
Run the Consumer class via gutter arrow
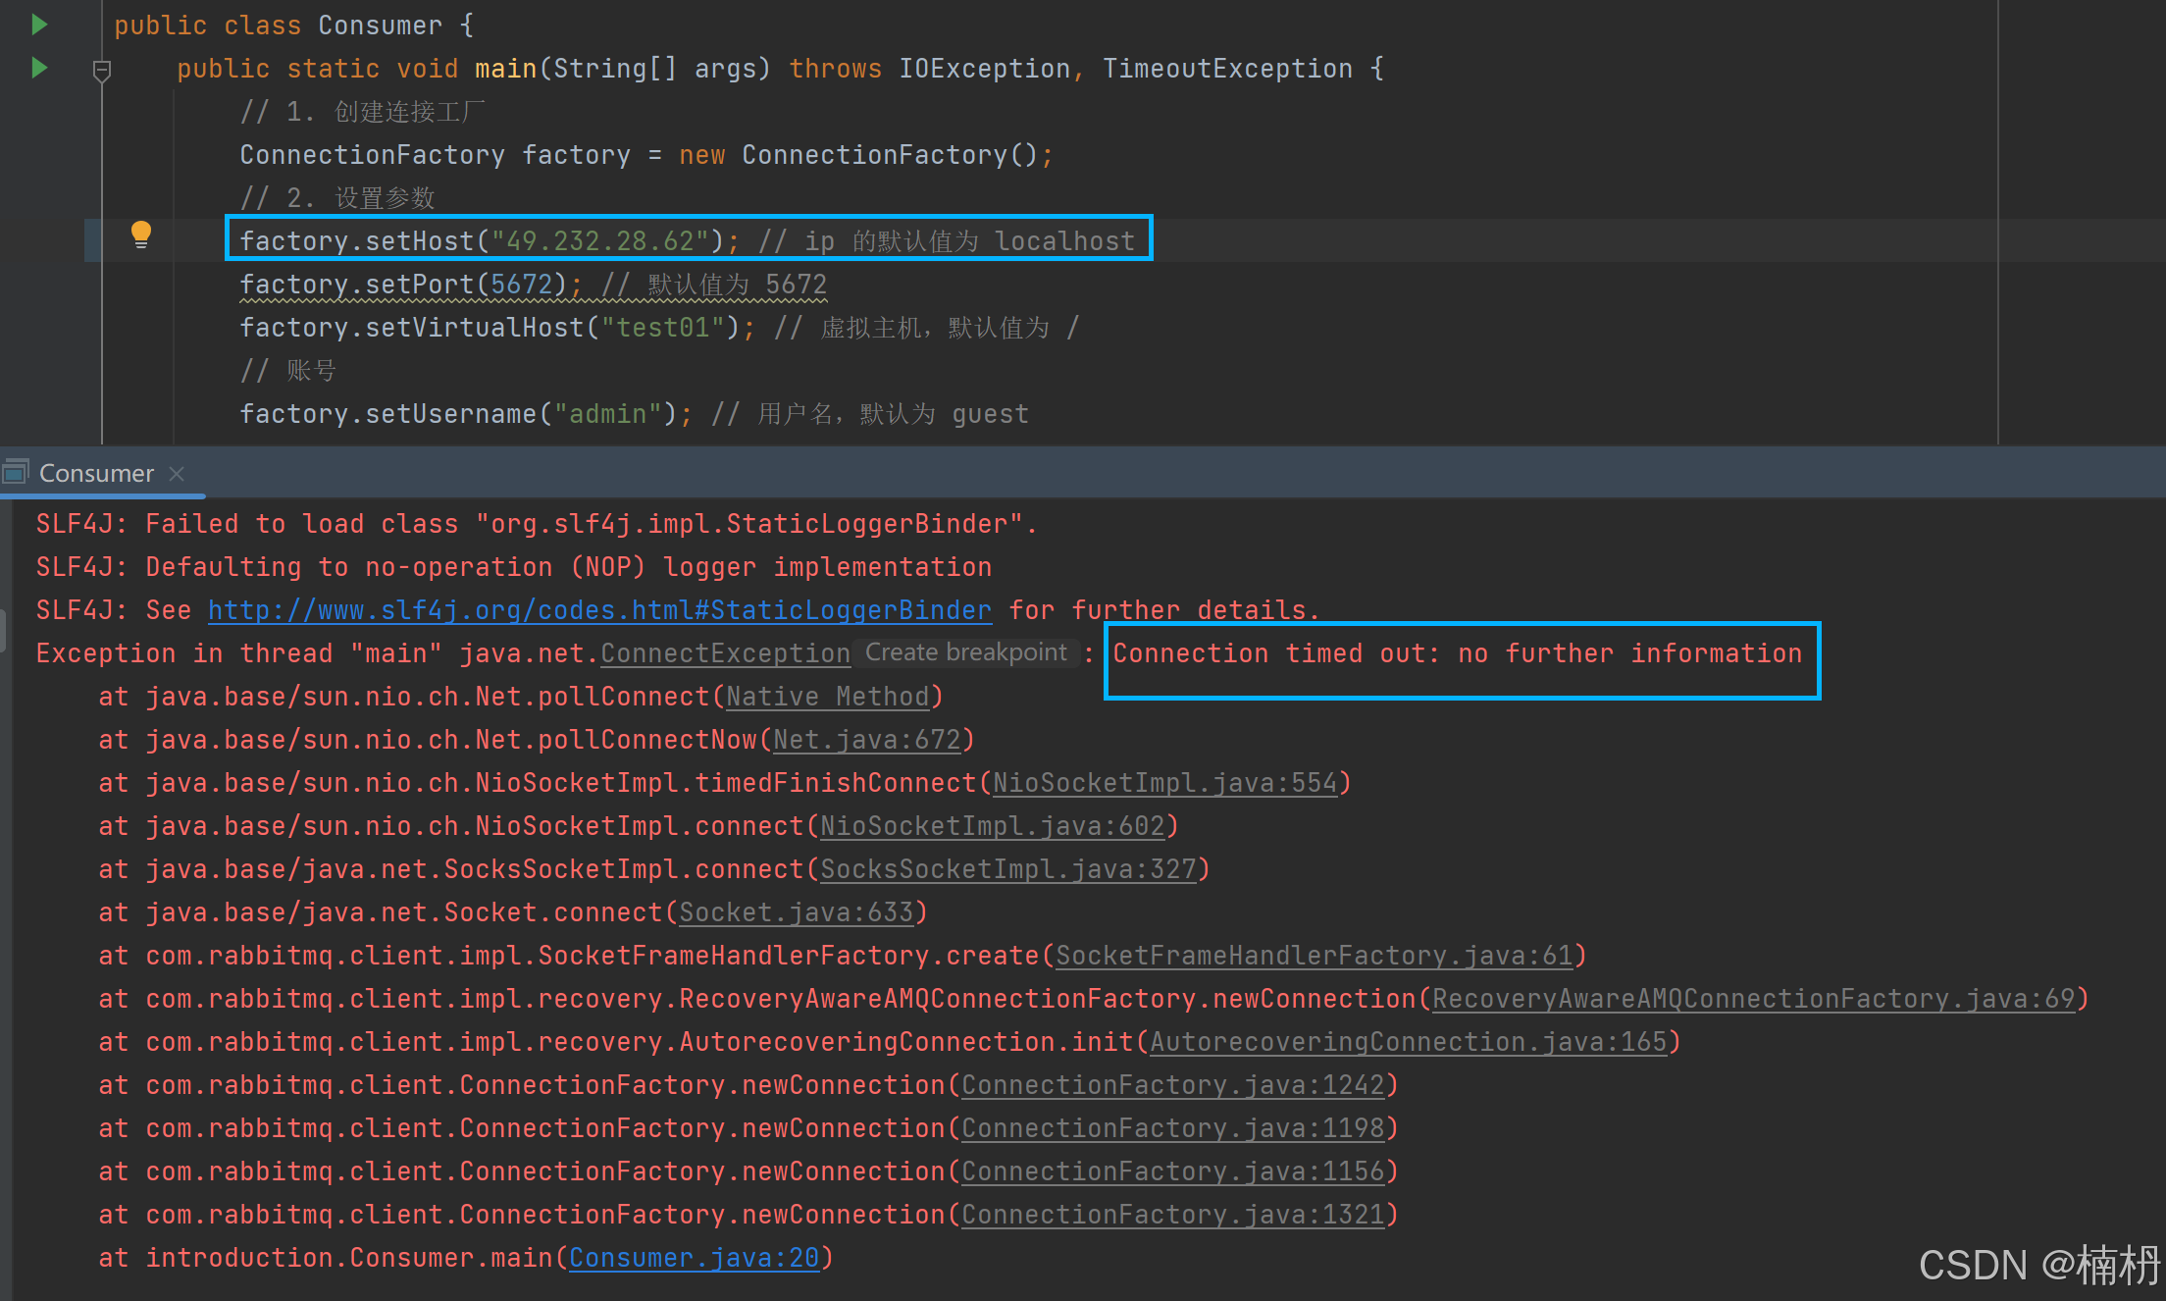pyautogui.click(x=39, y=25)
